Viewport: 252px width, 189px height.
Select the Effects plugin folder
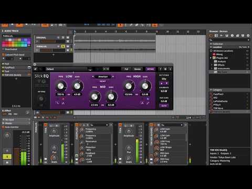coord(221,65)
